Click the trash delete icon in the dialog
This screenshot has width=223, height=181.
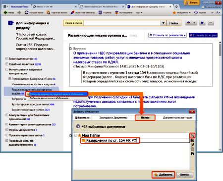point(192,149)
